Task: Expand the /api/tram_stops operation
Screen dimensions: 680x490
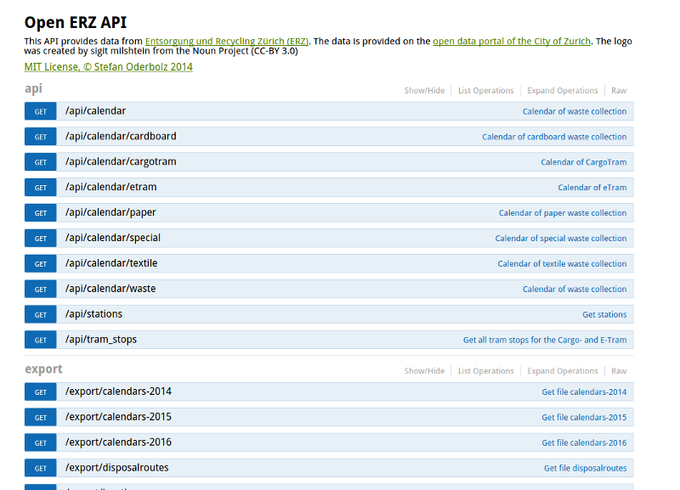Action: click(100, 340)
